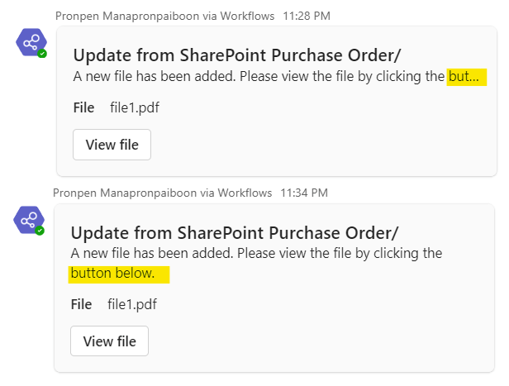The image size is (509, 386).
Task: Click the Workflows avatar on the 11:28 PM message
Action: [x=31, y=42]
